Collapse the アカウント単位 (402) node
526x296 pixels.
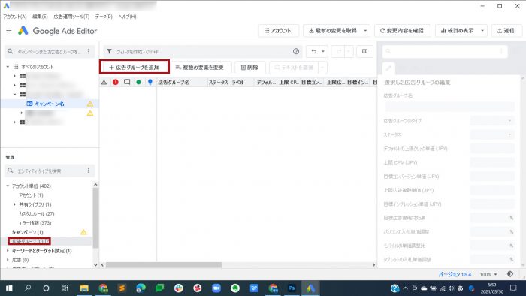[x=8, y=186]
